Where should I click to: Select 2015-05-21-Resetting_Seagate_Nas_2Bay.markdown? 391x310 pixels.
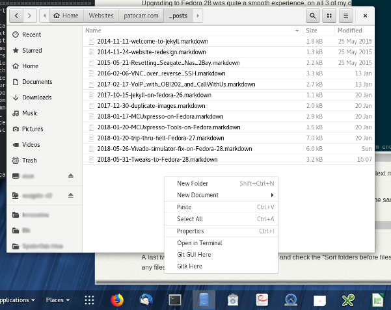pyautogui.click(x=228, y=63)
